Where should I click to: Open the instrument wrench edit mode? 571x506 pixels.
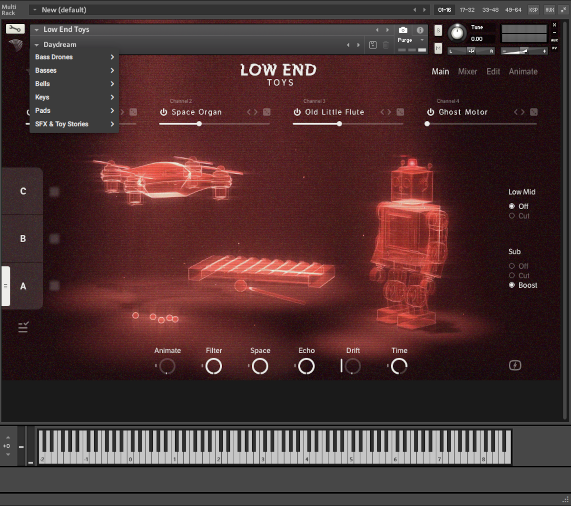click(x=15, y=29)
